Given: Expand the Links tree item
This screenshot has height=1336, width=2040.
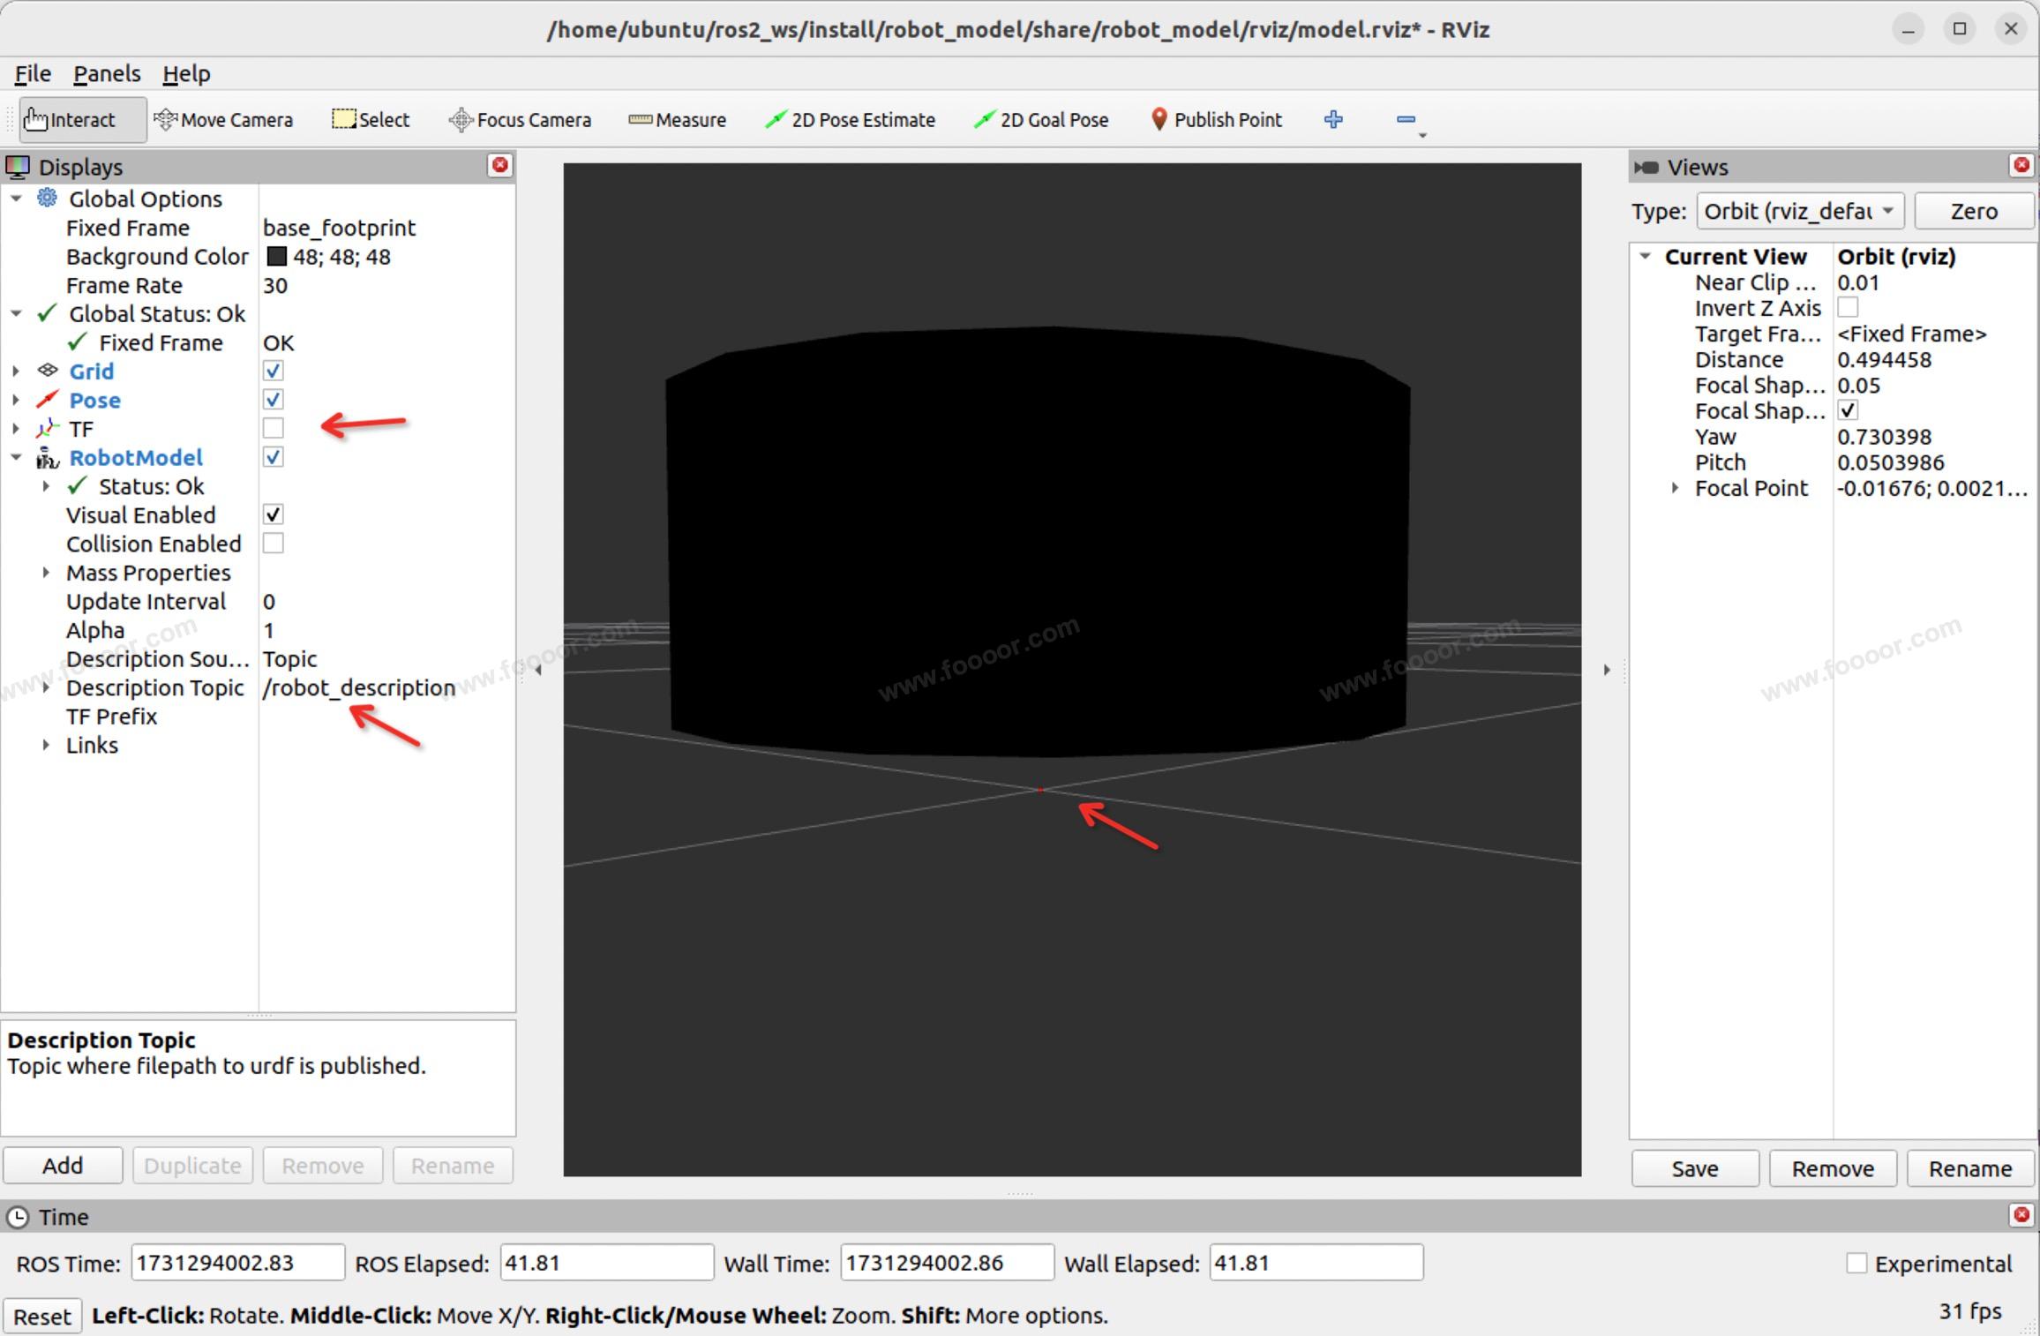Looking at the screenshot, I should [46, 745].
